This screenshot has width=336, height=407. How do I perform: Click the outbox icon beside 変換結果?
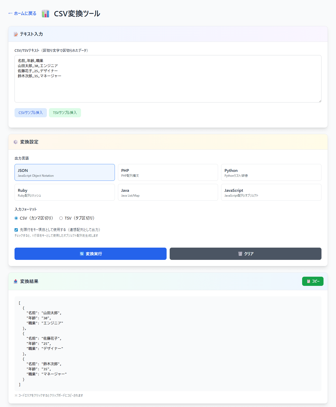point(16,281)
